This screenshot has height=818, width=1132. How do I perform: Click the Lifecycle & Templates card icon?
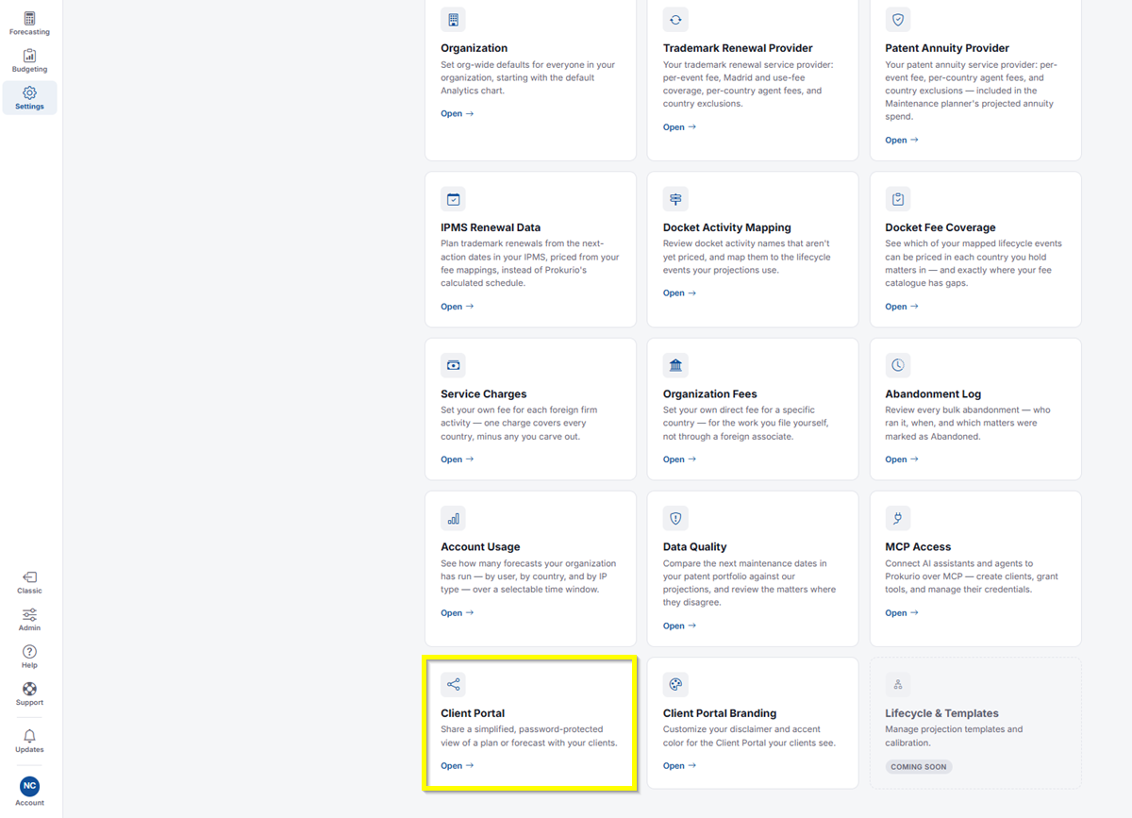[x=898, y=685]
